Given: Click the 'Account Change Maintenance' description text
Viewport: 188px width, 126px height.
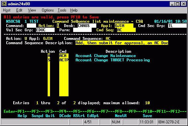Looking at the screenshot, I should pos(106,56).
